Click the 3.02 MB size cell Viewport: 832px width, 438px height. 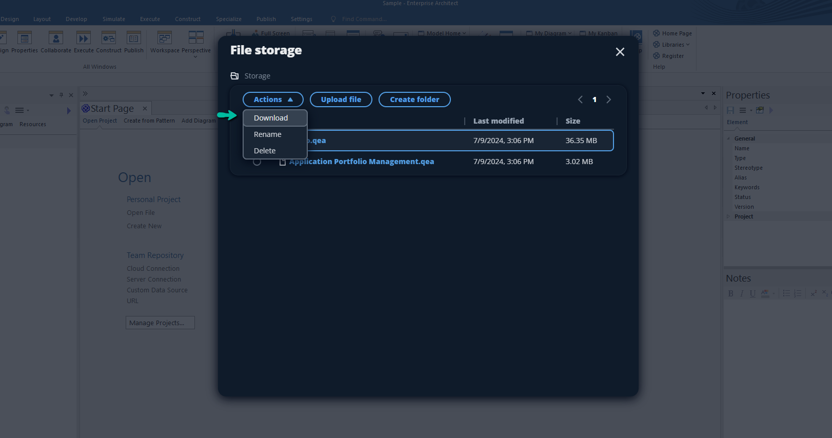[x=579, y=162]
